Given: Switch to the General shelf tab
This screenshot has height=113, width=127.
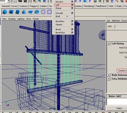Looking at the screenshot, I should tap(5, 6).
